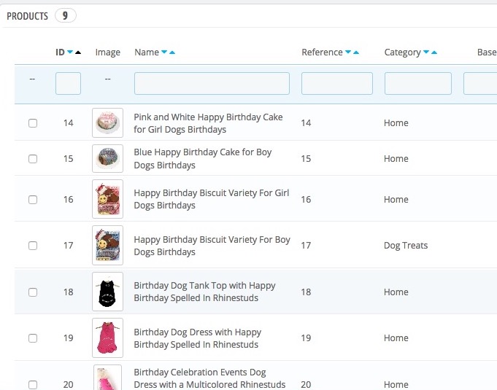Open Blue Happy Birthday Cake for Boy Dogs
The height and width of the screenshot is (390, 497).
pos(203,159)
